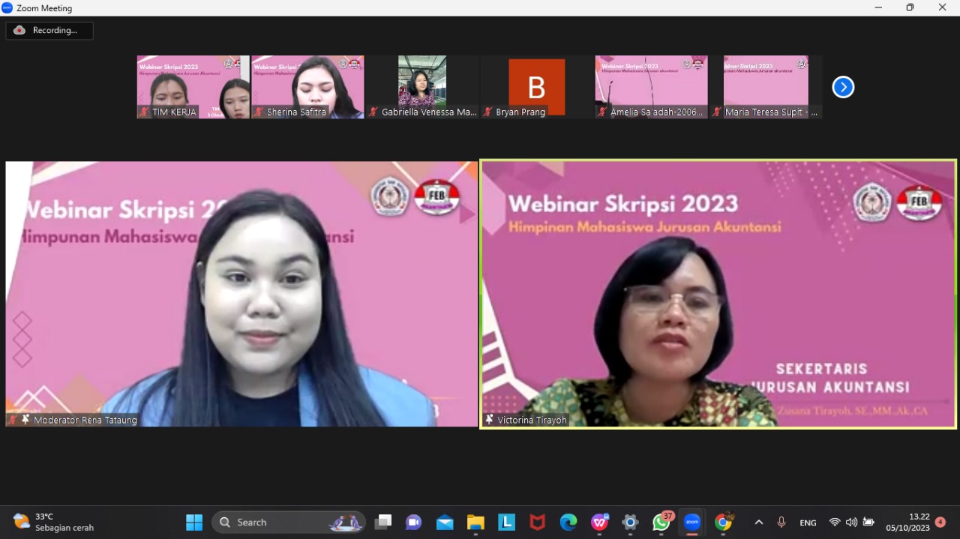Open the Wi-Fi network quick settings
Viewport: 960px width, 539px height.
click(835, 523)
